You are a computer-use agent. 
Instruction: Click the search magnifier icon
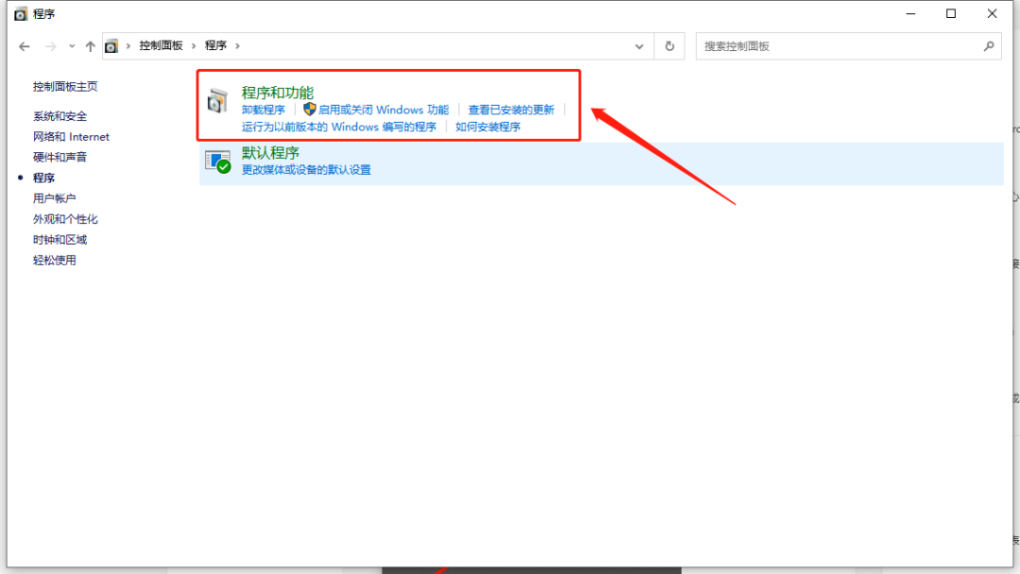coord(989,46)
